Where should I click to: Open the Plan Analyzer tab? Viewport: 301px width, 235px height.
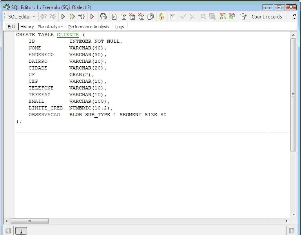50,27
